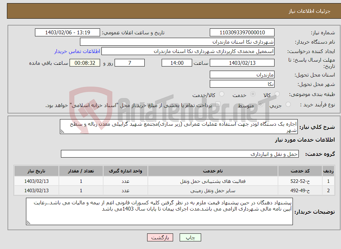Click the resize handle of توضیحات خریدار box
341x249 pixels.
pos(28,222)
